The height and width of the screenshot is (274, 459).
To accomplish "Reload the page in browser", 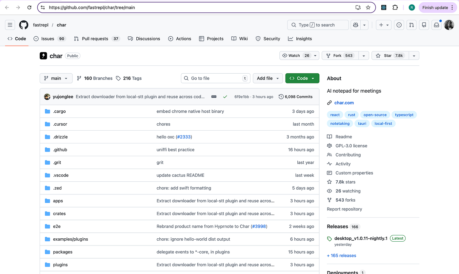I will (29, 8).
